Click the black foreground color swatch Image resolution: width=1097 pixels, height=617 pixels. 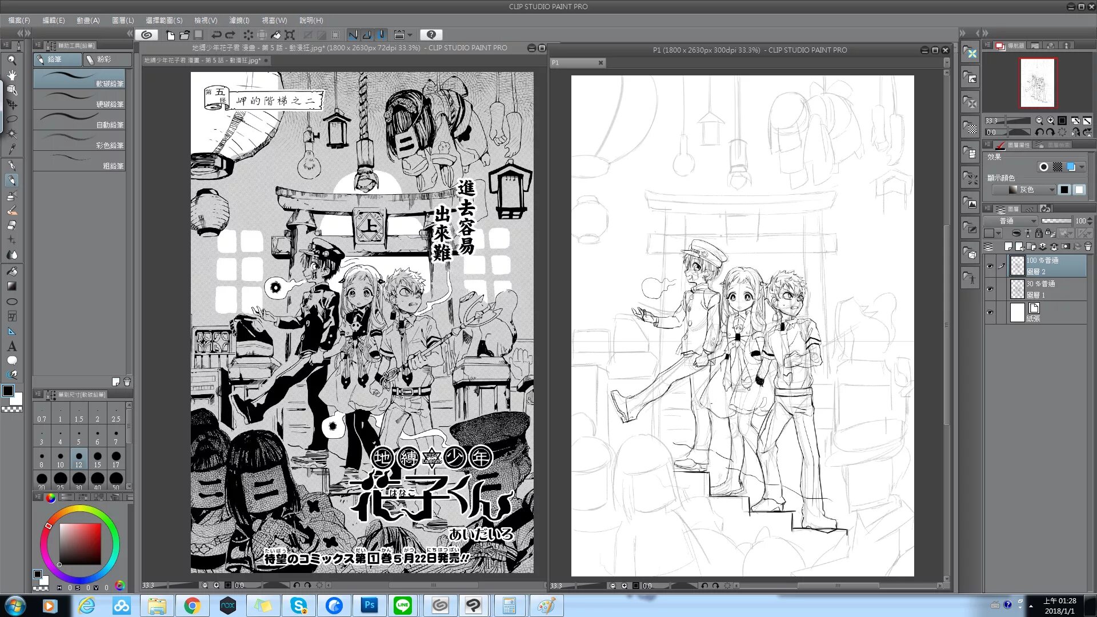(x=8, y=391)
